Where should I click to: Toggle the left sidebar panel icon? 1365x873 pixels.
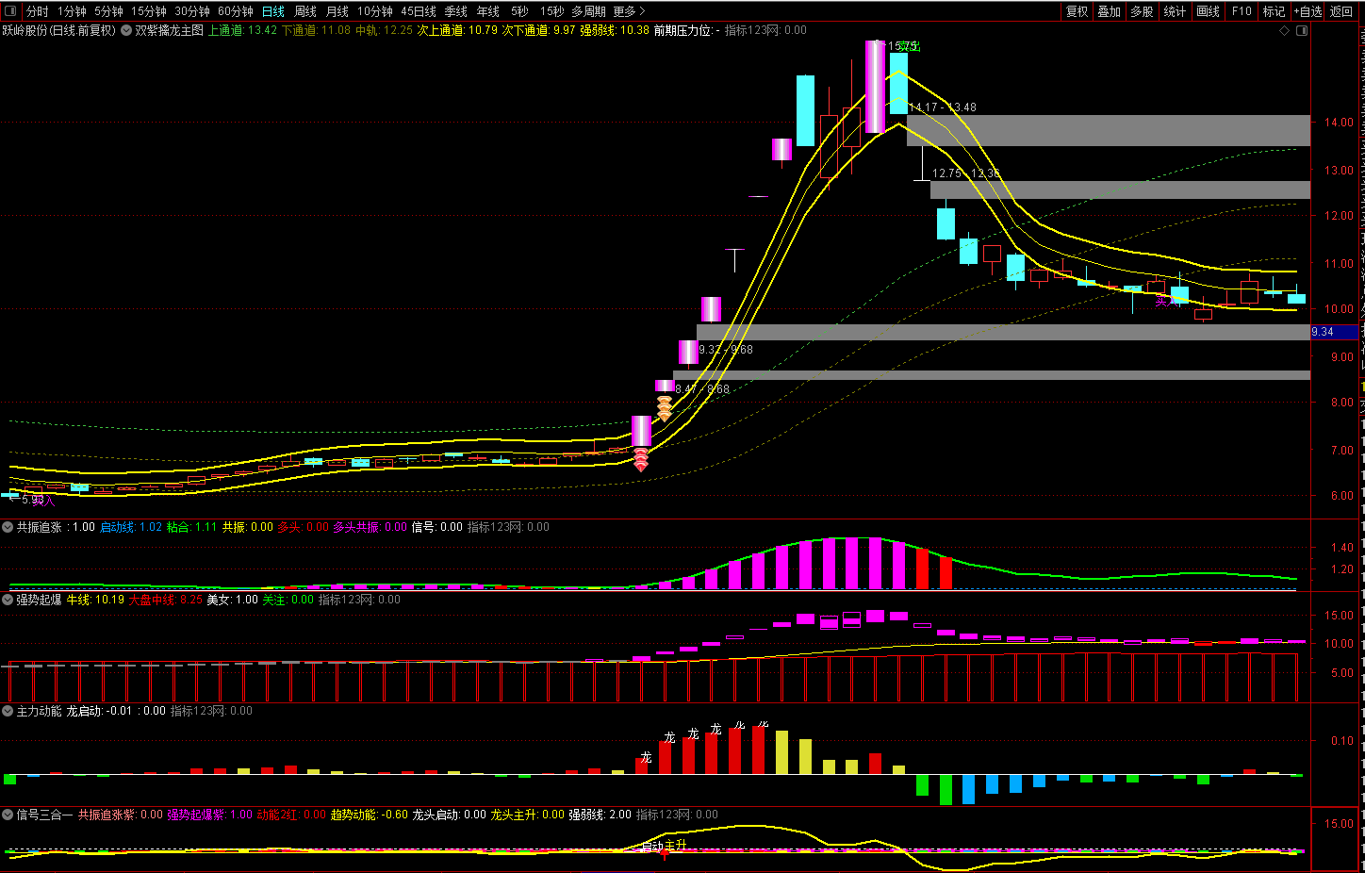point(10,11)
